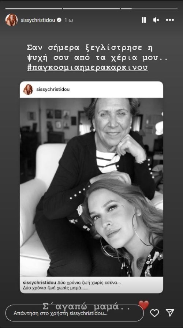Open sissychristidou profile picture at top
This screenshot has height=328, width=183.
pos(11,20)
